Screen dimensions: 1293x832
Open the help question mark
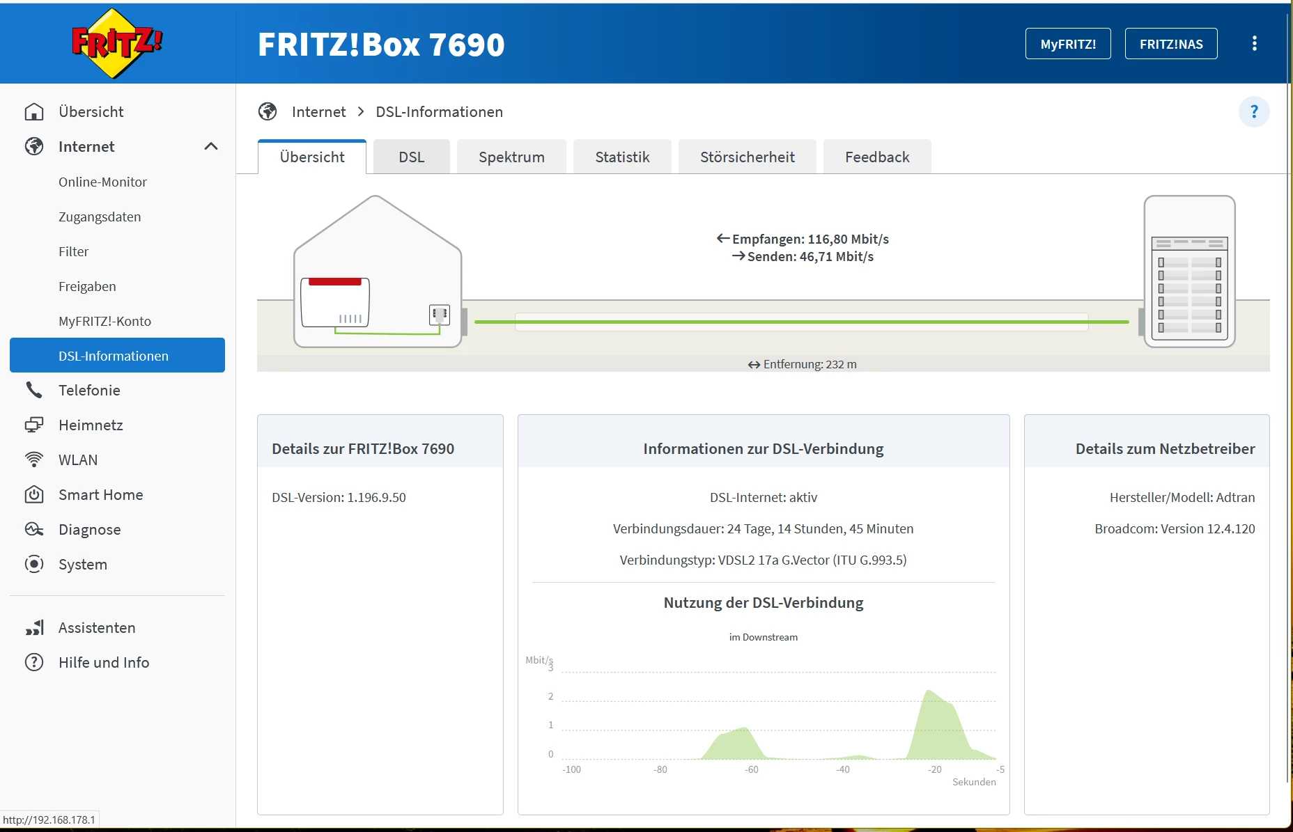1254,112
